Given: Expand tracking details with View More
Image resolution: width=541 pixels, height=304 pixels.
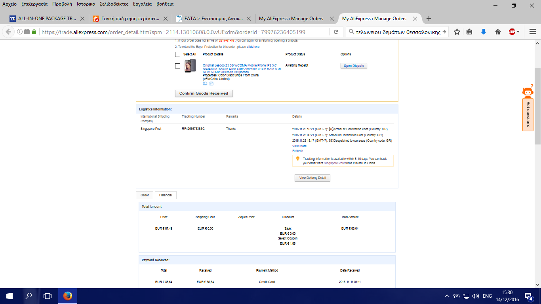Looking at the screenshot, I should 299,146.
